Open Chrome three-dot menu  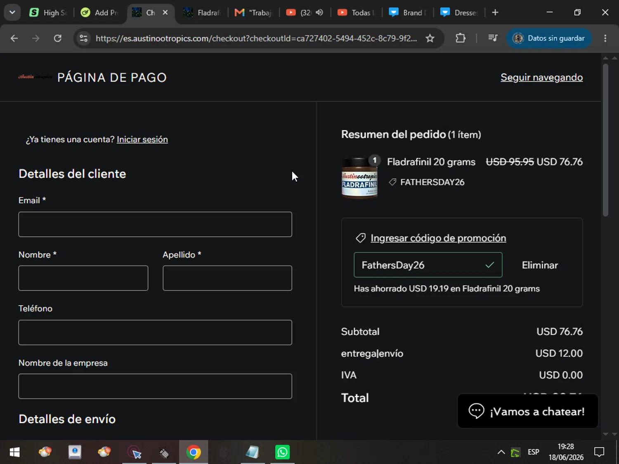(605, 38)
